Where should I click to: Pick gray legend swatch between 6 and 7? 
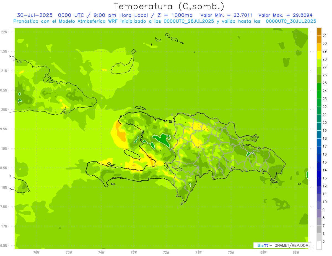tap(319, 229)
